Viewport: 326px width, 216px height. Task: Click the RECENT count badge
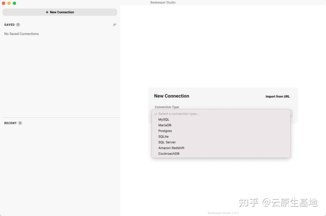click(20, 123)
